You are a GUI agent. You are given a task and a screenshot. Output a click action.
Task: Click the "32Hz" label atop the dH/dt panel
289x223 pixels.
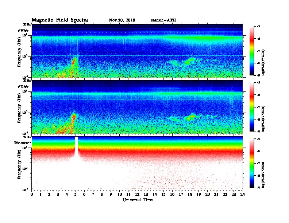point(27,24)
